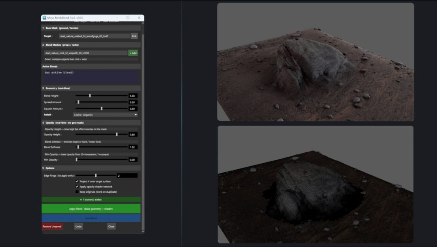Click the Spread Amount value field 0.20
This screenshot has width=437, height=247.
coord(133,102)
